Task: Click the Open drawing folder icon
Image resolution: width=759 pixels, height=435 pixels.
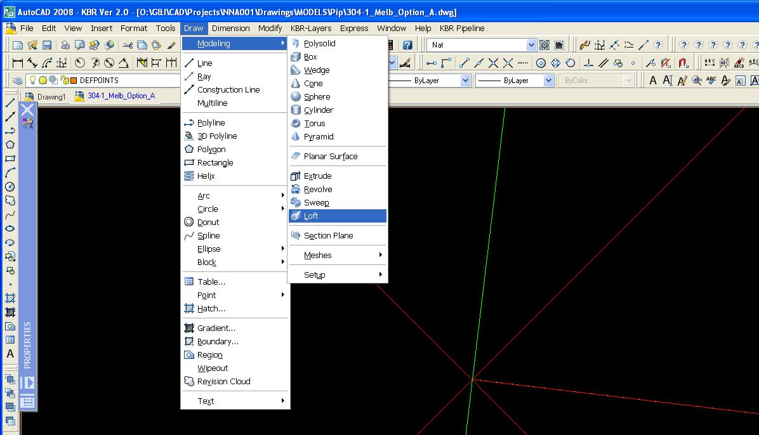Action: (32, 45)
